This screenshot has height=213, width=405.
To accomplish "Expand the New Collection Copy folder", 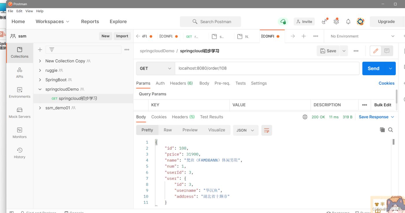I will (40, 61).
